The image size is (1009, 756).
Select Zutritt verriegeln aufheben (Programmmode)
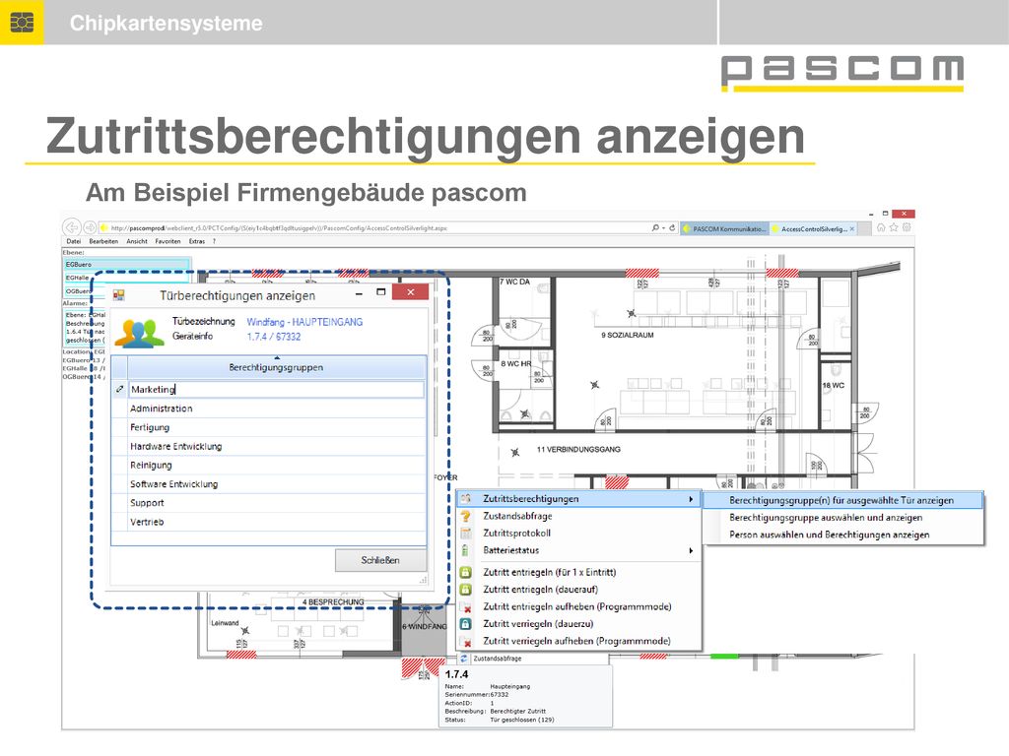pyautogui.click(x=578, y=641)
